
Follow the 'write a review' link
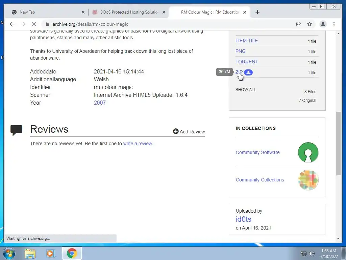coord(138,144)
